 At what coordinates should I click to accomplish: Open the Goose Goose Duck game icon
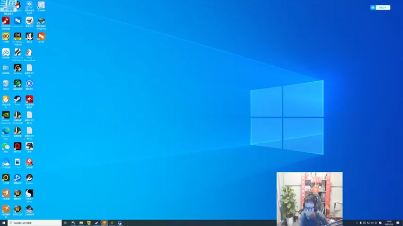[x=29, y=52]
